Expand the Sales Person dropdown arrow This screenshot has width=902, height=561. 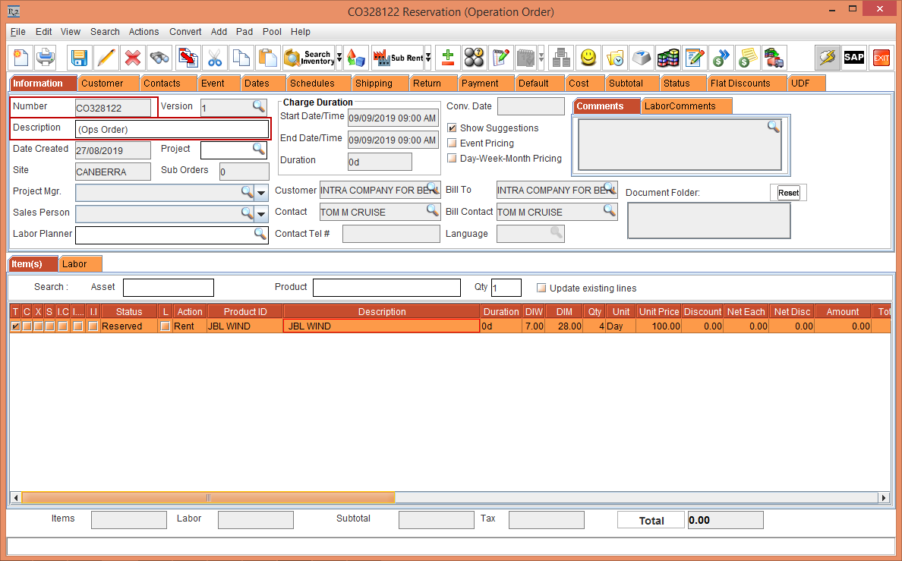click(261, 214)
